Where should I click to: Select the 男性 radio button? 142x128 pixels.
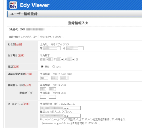pos(42,67)
